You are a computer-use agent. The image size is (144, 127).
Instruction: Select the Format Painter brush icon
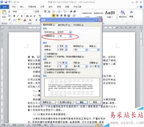(9, 20)
